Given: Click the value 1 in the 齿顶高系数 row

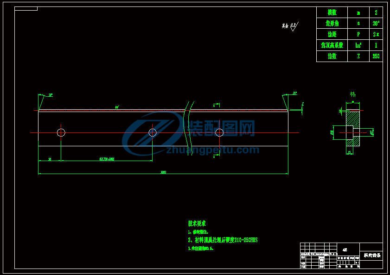Looking at the screenshot, I should point(376,45).
